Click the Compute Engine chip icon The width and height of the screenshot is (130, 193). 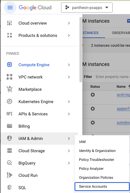coord(10,65)
